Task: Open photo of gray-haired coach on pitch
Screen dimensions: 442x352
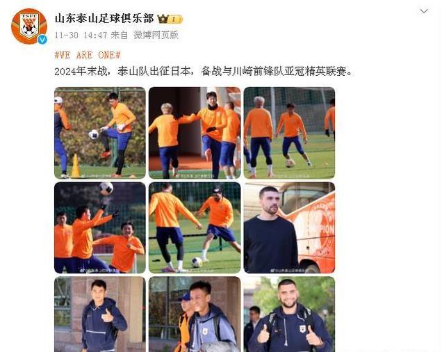Action: pos(289,133)
